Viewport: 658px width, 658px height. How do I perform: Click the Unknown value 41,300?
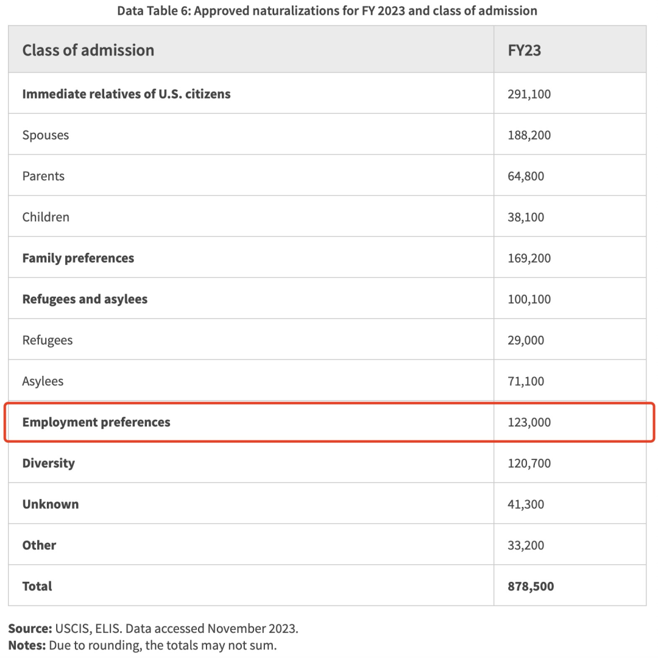tap(526, 504)
